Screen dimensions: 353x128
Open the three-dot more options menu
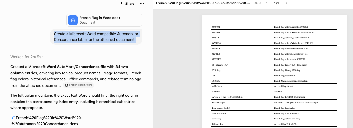[142, 3]
